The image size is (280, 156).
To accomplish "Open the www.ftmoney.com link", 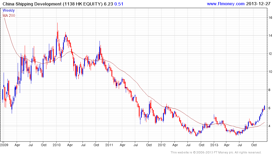I will pos(226,4).
